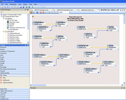Viewport: 126px width, 100px height.
Task: Click the zoom percentage input field
Action: [64, 13]
